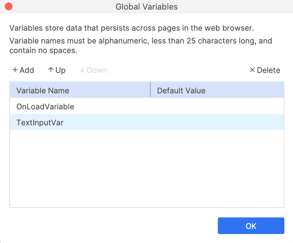Click the empty area below the variable rows
The width and height of the screenshot is (293, 243).
[146, 169]
